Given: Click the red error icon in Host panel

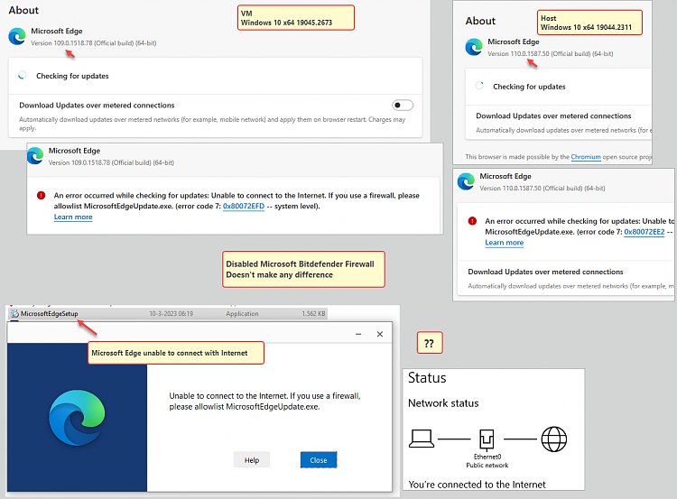Looking at the screenshot, I should click(472, 221).
